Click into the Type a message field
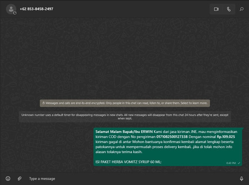 [131, 179]
